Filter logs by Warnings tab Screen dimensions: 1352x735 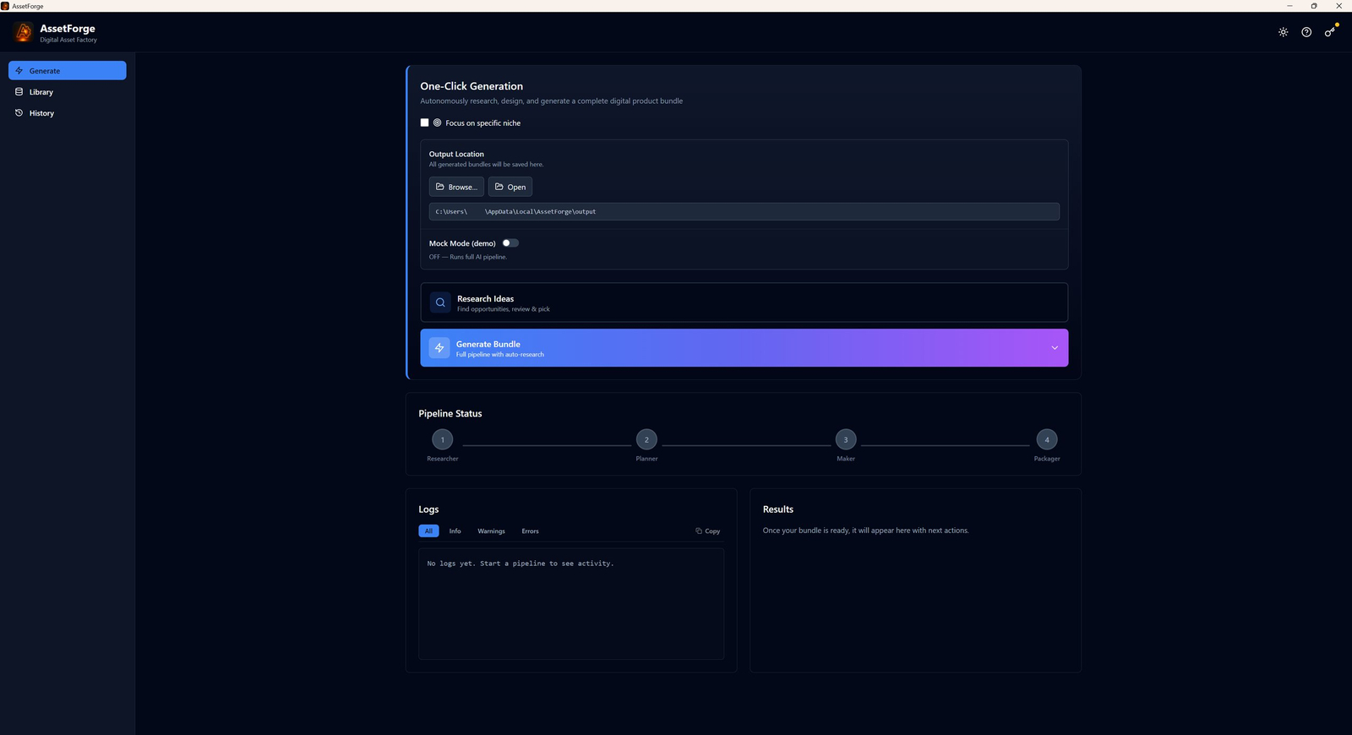[491, 531]
